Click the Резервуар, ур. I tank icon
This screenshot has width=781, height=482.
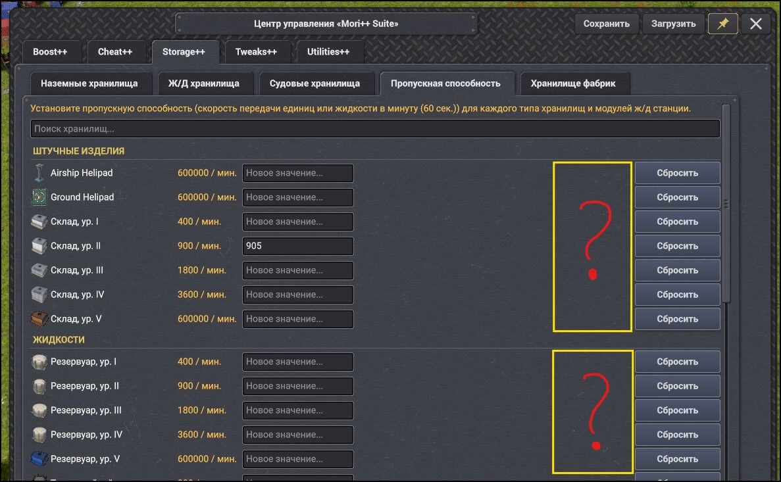pos(39,362)
